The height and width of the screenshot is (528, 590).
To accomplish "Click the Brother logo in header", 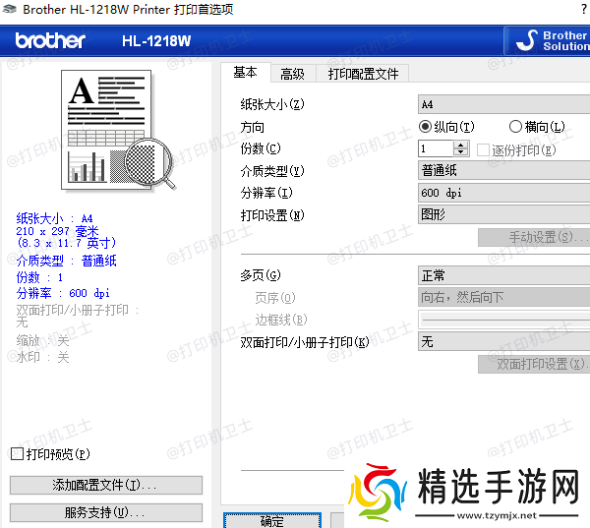I will [x=50, y=41].
